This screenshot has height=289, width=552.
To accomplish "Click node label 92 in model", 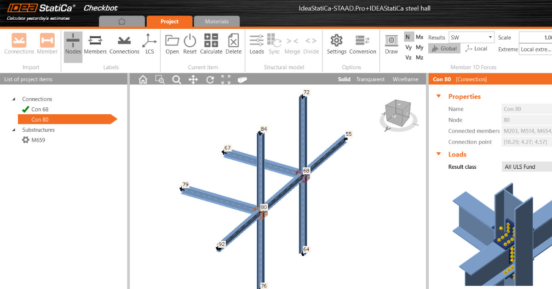I will (222, 244).
